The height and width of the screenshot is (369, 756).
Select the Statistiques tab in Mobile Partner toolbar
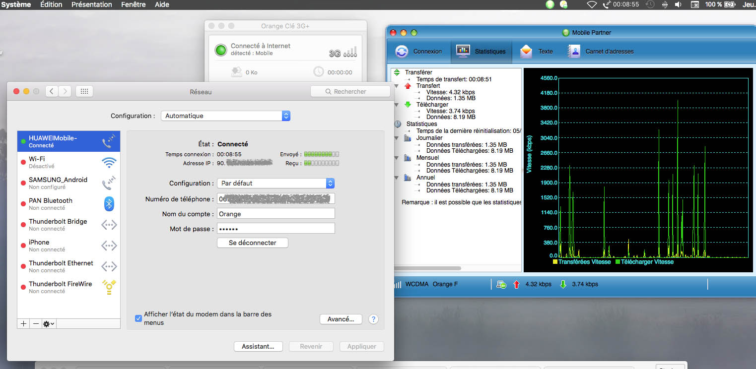481,51
